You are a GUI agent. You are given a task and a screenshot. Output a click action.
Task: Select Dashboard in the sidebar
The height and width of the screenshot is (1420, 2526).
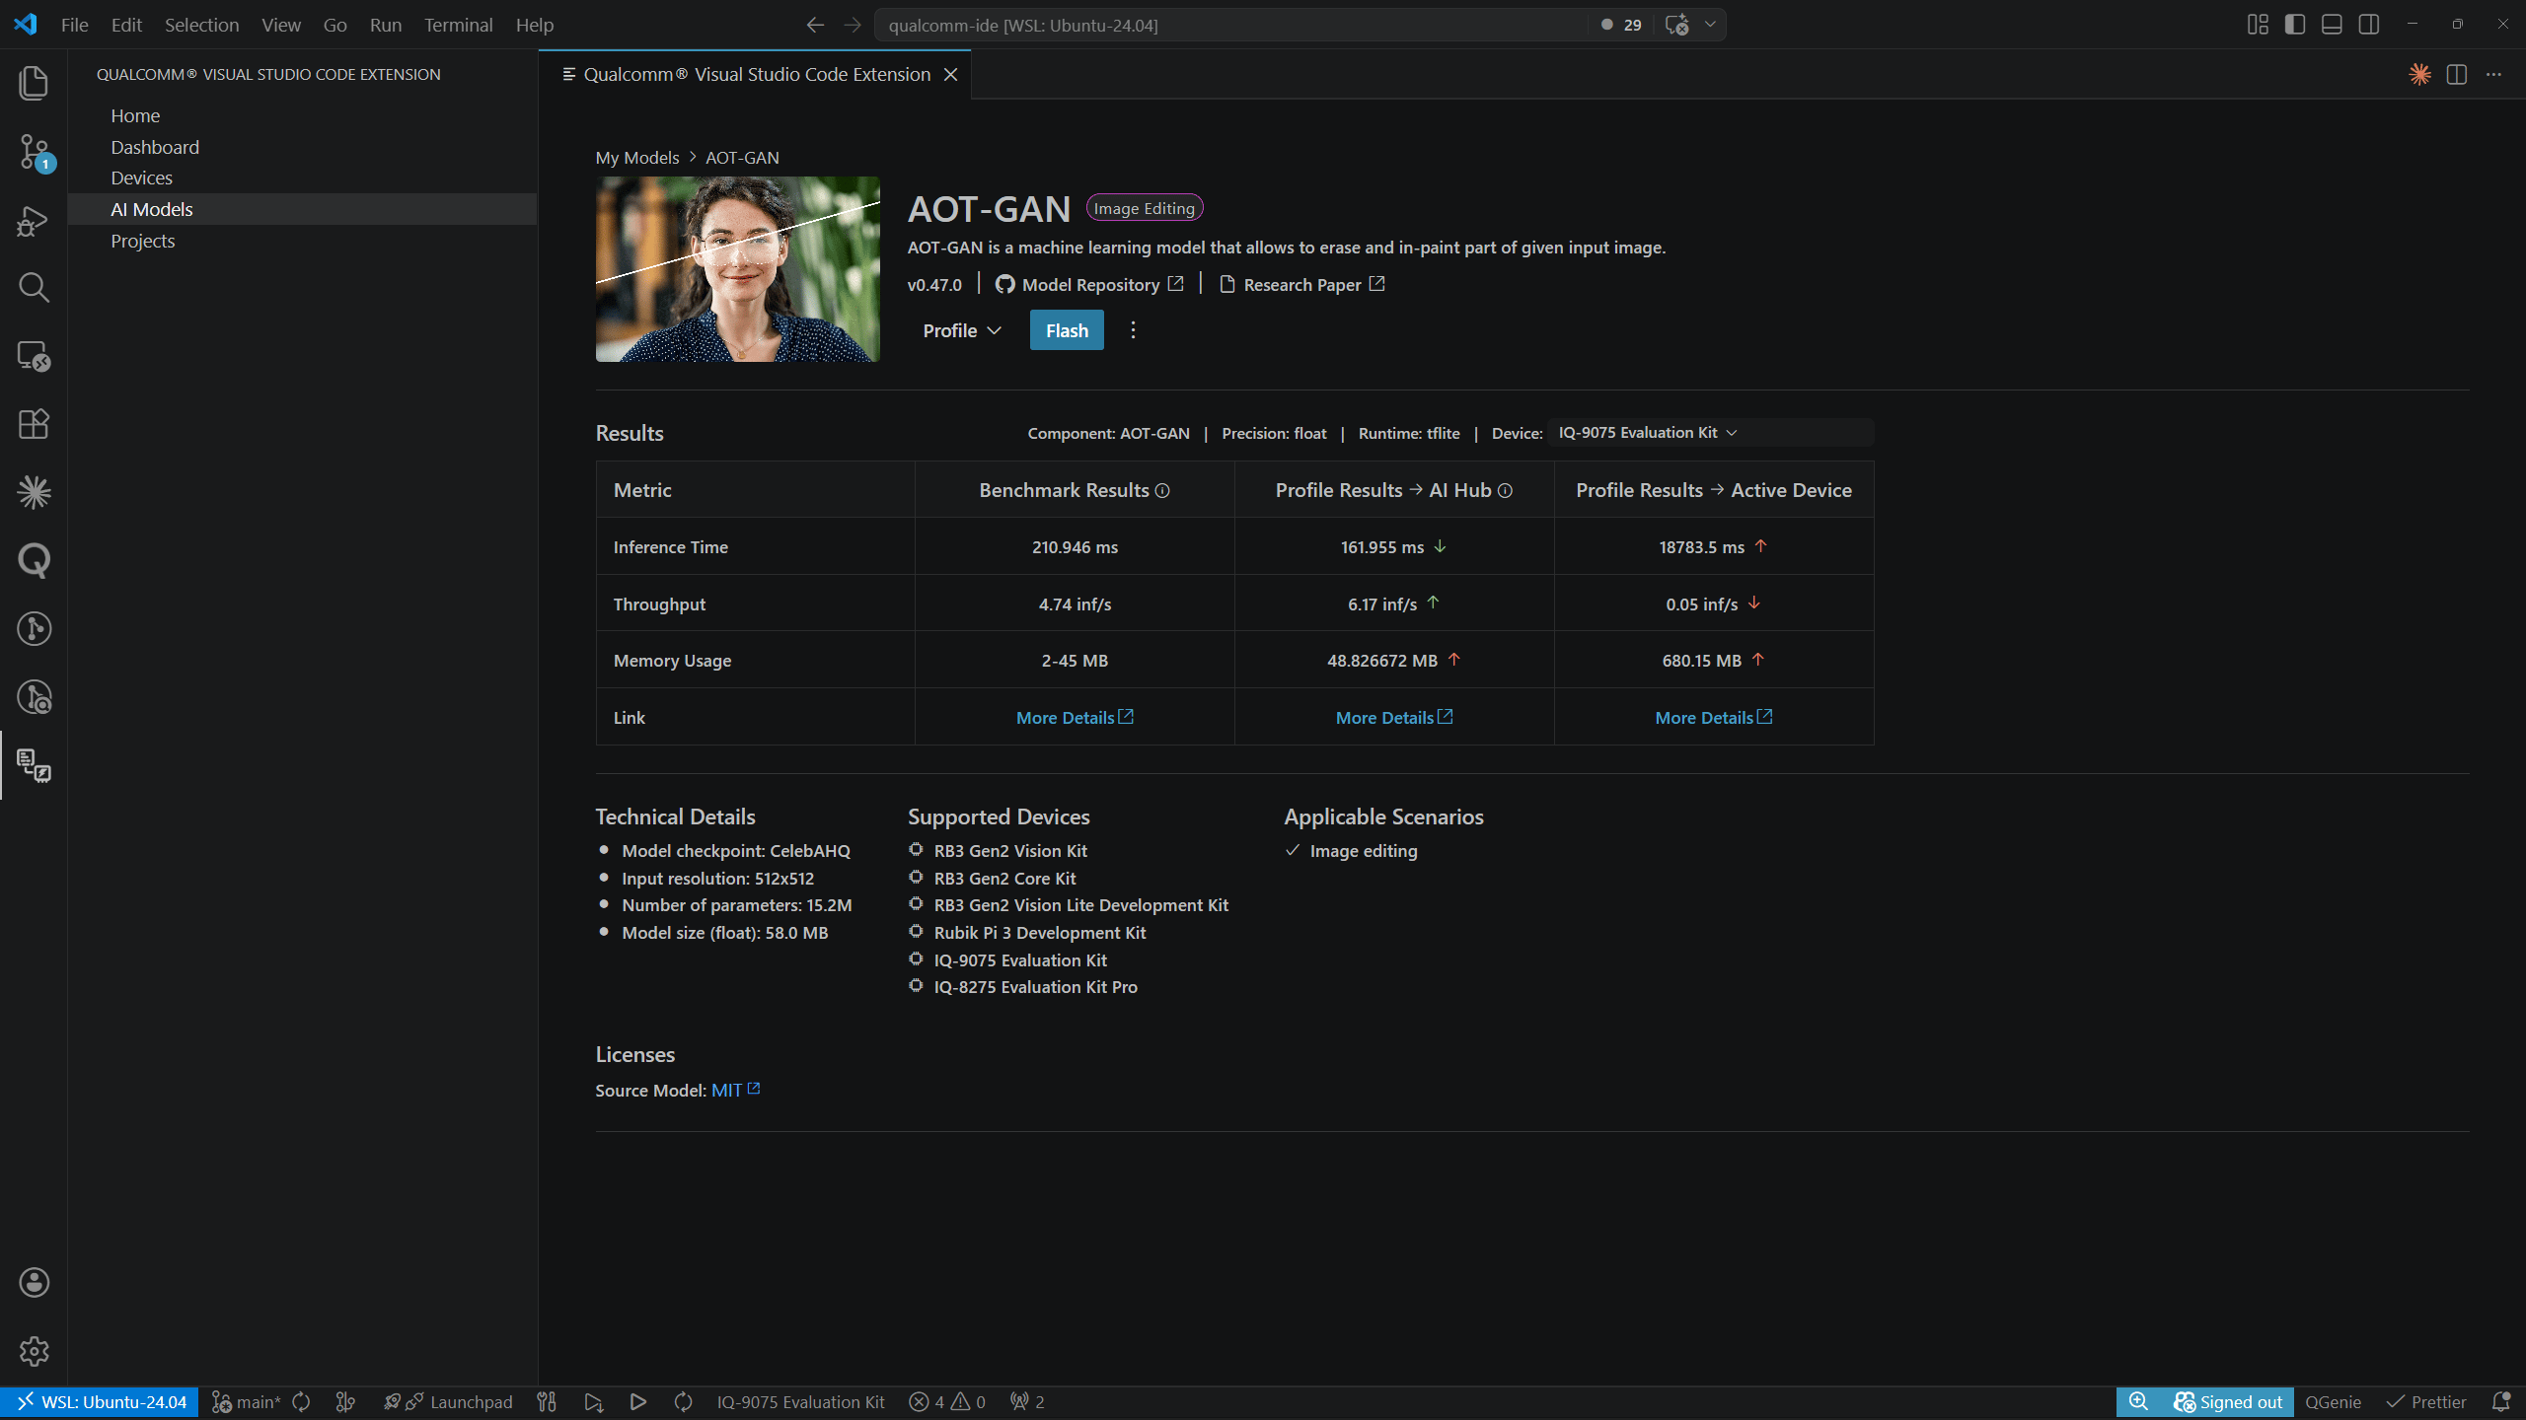point(302,147)
